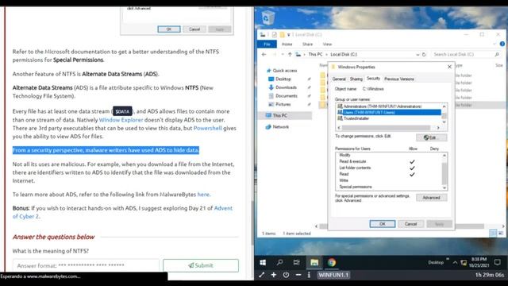Click the search magnifier in Explorer
508x286 pixels.
click(497, 55)
